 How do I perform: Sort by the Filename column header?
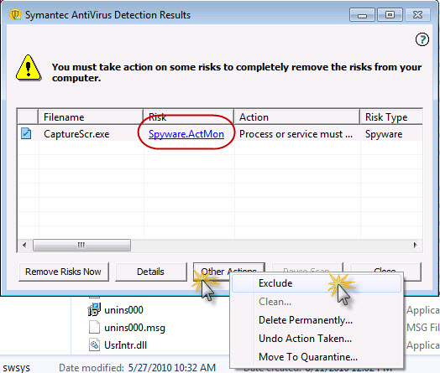point(91,117)
